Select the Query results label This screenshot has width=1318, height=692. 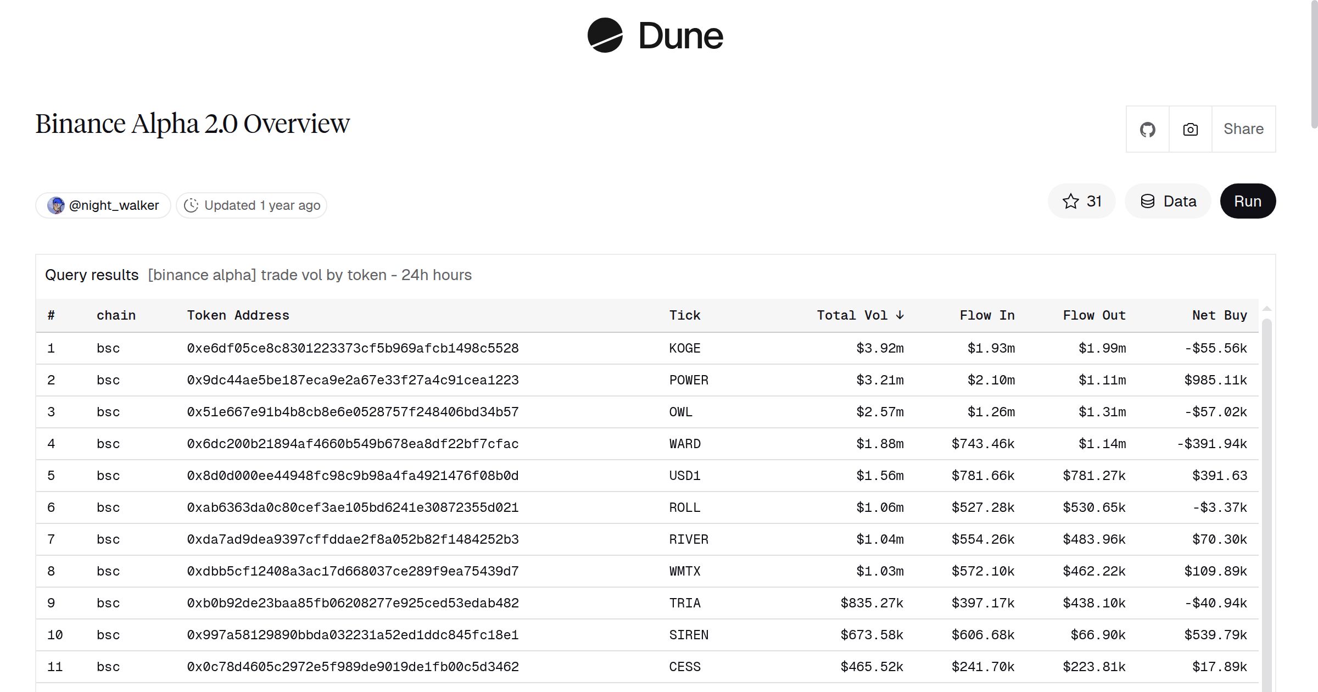pyautogui.click(x=92, y=275)
